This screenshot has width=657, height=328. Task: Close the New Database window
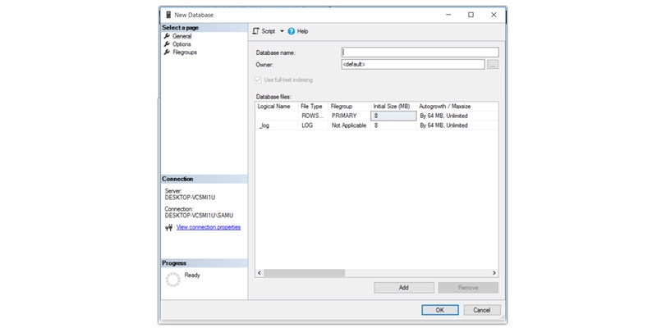click(494, 15)
